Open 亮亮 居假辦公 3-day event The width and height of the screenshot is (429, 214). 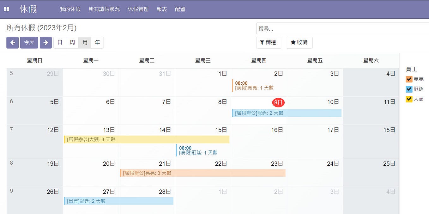point(203,173)
